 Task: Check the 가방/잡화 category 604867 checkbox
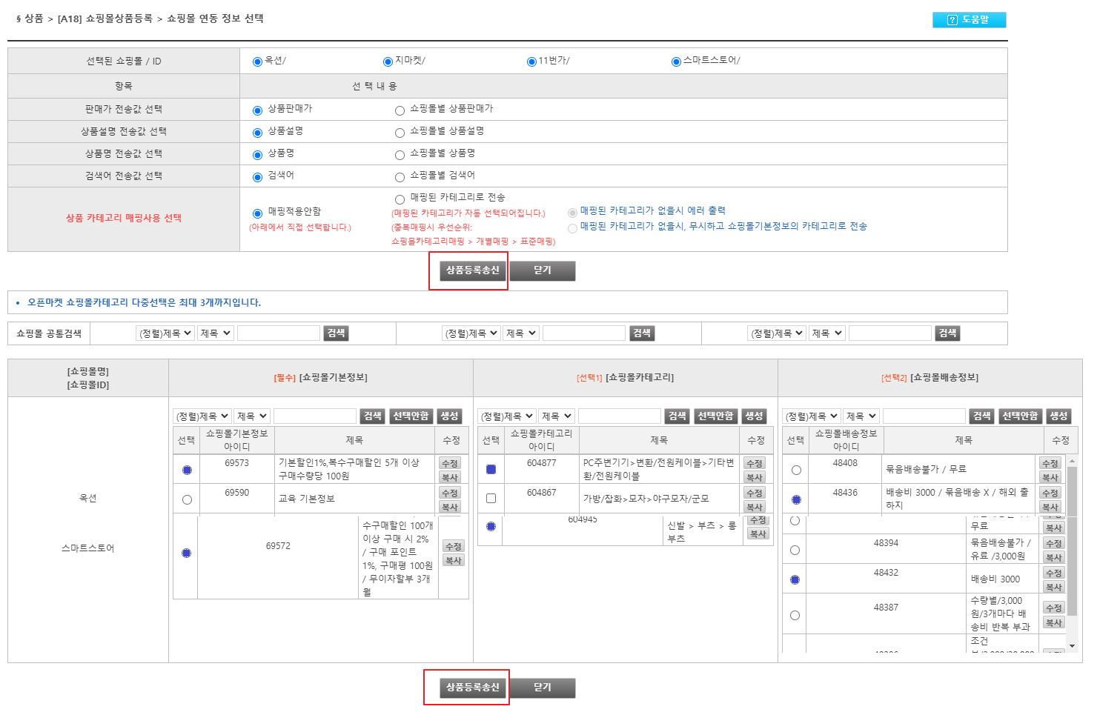pos(491,499)
